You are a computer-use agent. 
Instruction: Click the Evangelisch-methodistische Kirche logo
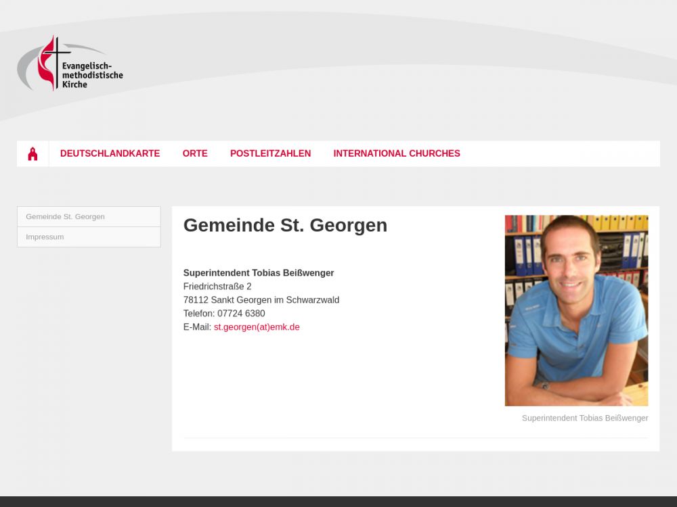(x=70, y=64)
